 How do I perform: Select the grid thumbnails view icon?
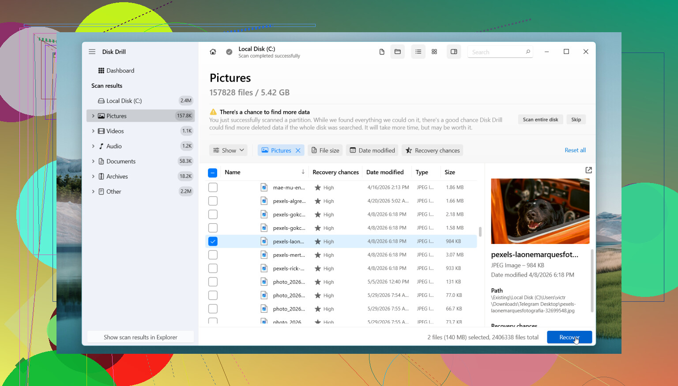point(434,52)
